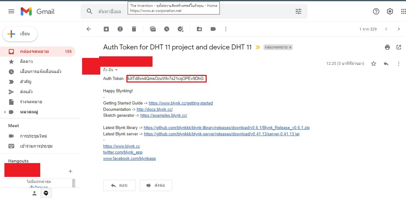Add this email to Tasks
The image size is (406, 198).
coord(181,29)
